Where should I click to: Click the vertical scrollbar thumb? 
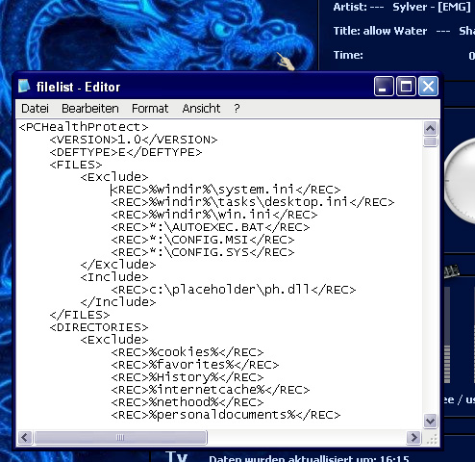tap(430, 141)
